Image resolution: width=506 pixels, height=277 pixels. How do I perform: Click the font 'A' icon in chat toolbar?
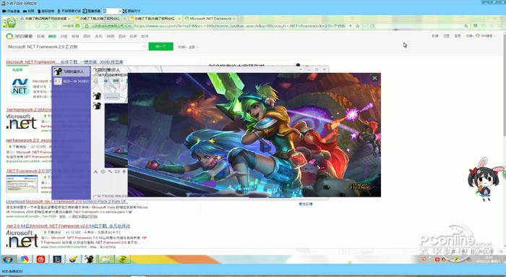point(95,171)
